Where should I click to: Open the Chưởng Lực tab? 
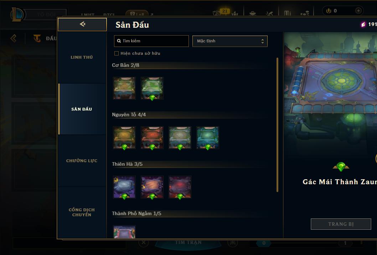pyautogui.click(x=82, y=161)
